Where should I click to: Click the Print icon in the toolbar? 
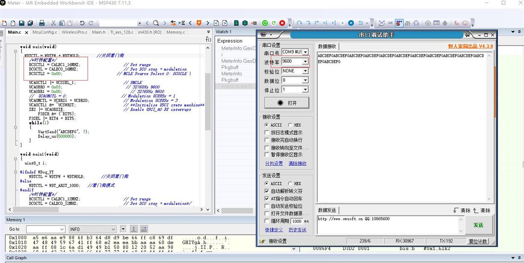(x=42, y=23)
